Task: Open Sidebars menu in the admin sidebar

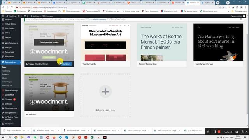Action: pos(9,104)
